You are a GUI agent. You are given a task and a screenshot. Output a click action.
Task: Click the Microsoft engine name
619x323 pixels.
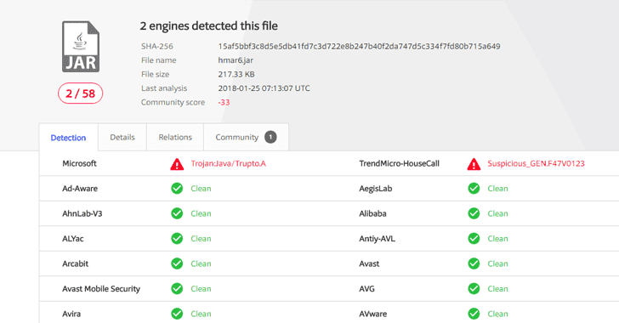tap(79, 163)
